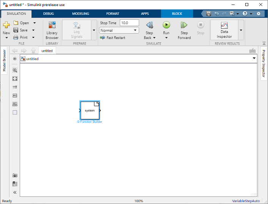
Task: Expand the Open dropdown arrow
Action: pos(34,23)
